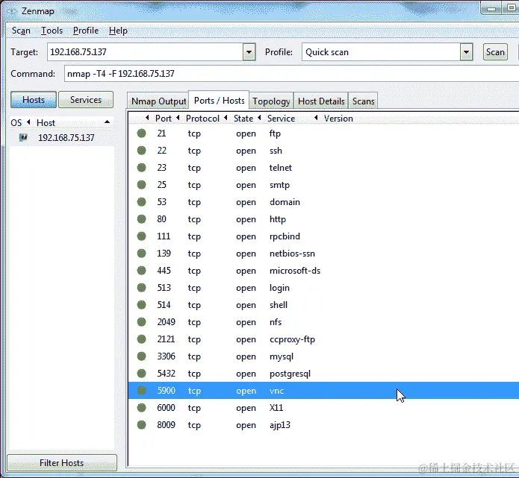
Task: Open the Profile menu
Action: (x=86, y=31)
